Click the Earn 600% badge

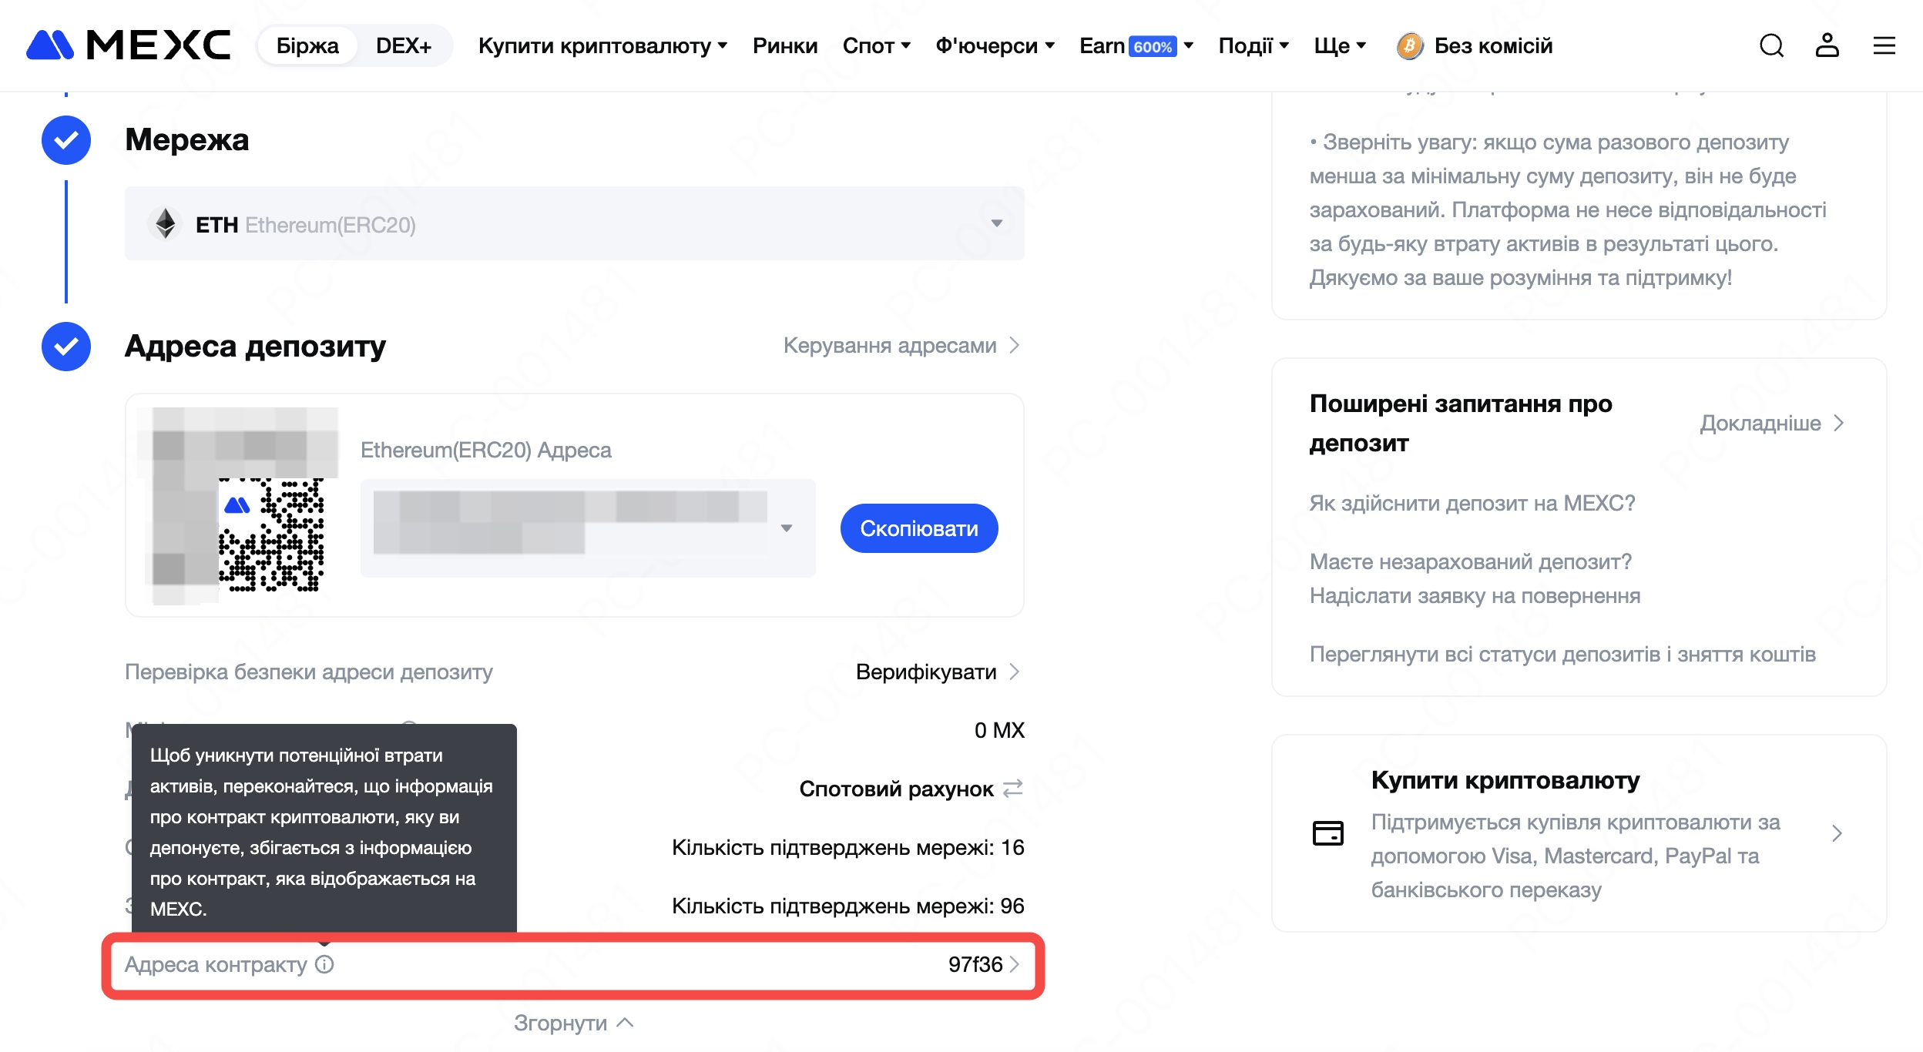1153,46
